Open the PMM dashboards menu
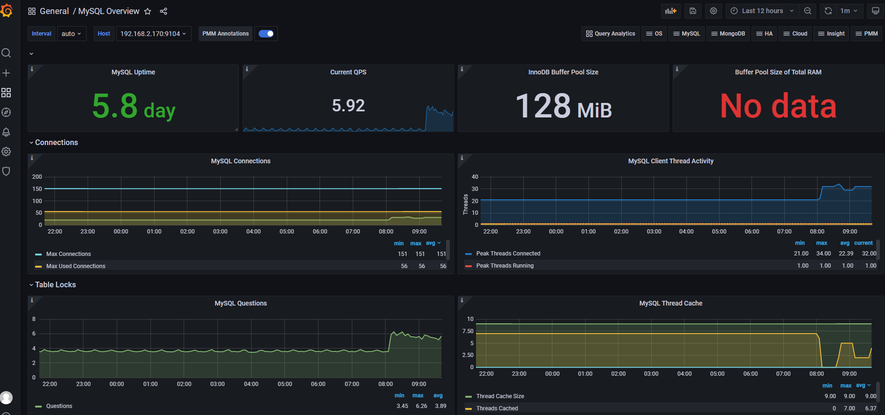Screen dimensions: 885x415 (x=866, y=34)
